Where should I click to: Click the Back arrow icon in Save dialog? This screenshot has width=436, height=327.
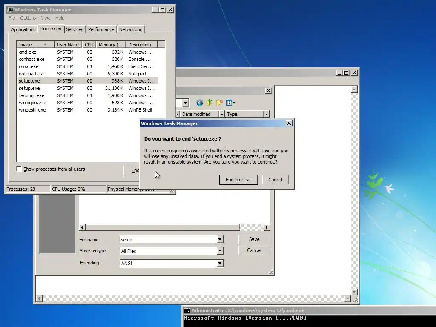pos(199,103)
